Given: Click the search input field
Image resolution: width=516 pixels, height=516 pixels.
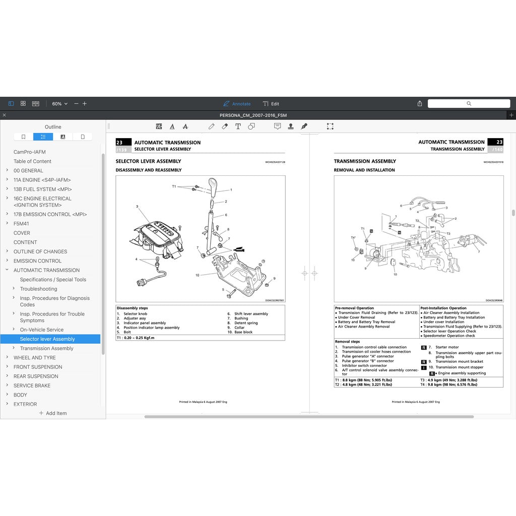Looking at the screenshot, I should point(469,104).
